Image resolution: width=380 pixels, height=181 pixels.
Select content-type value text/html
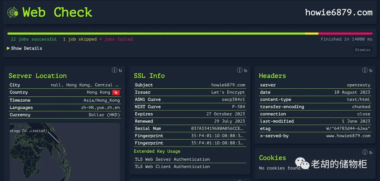[x=359, y=100]
